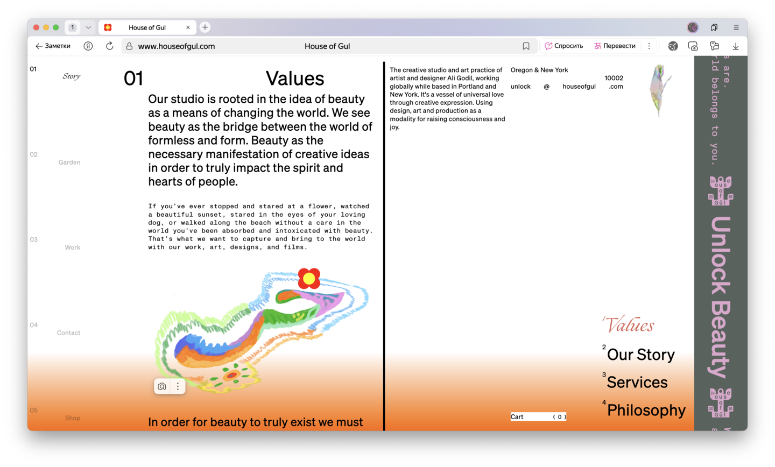Click the image search icon on the illustration
Screen dimensions: 775x467
[162, 386]
